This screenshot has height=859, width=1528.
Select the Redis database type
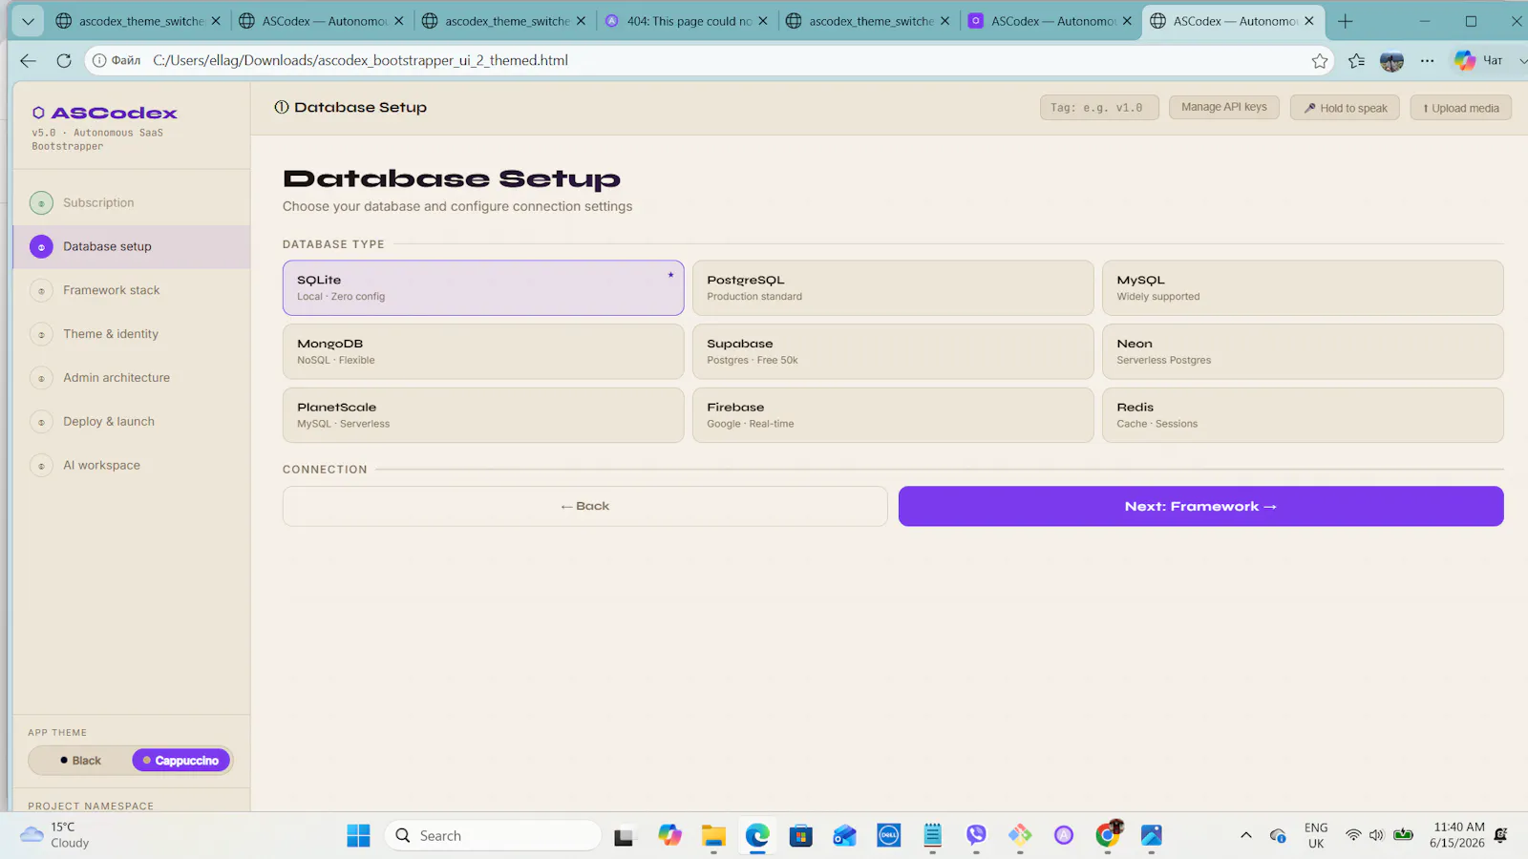[1303, 415]
